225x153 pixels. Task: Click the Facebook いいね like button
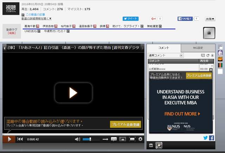click(185, 19)
